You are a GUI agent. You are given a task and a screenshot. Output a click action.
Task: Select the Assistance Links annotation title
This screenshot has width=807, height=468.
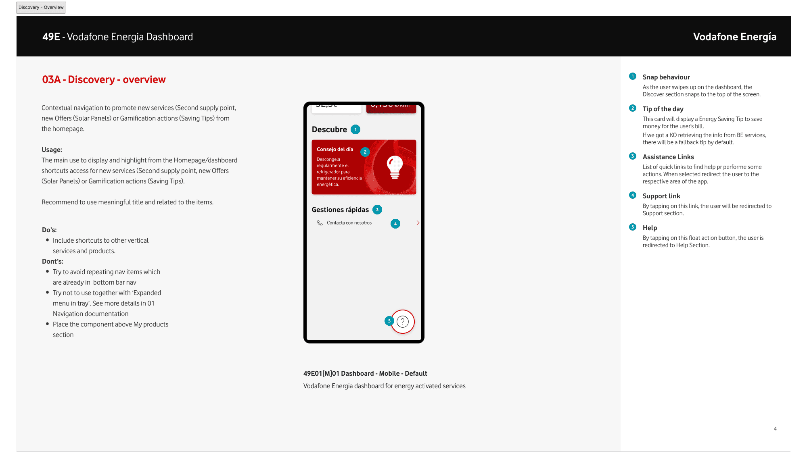click(668, 157)
